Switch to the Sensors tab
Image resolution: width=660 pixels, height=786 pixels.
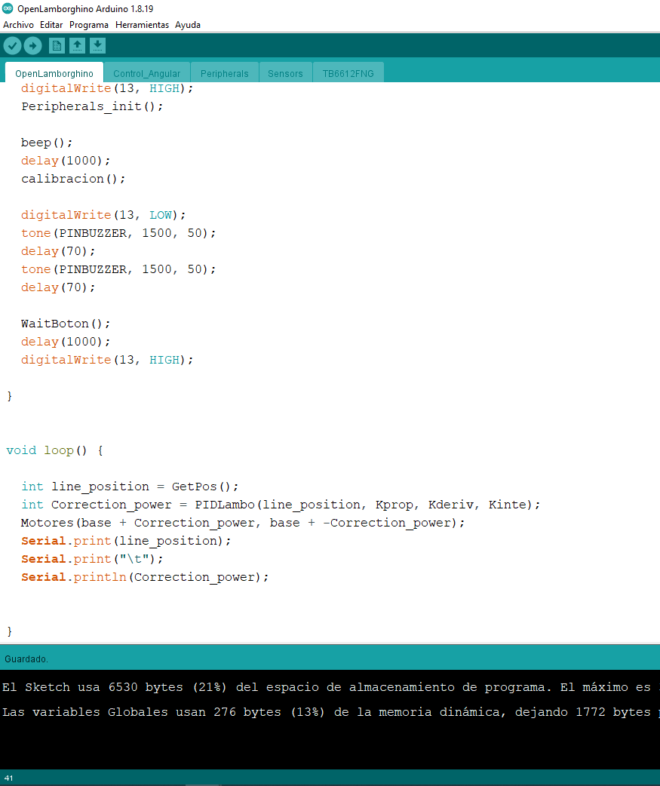(285, 73)
